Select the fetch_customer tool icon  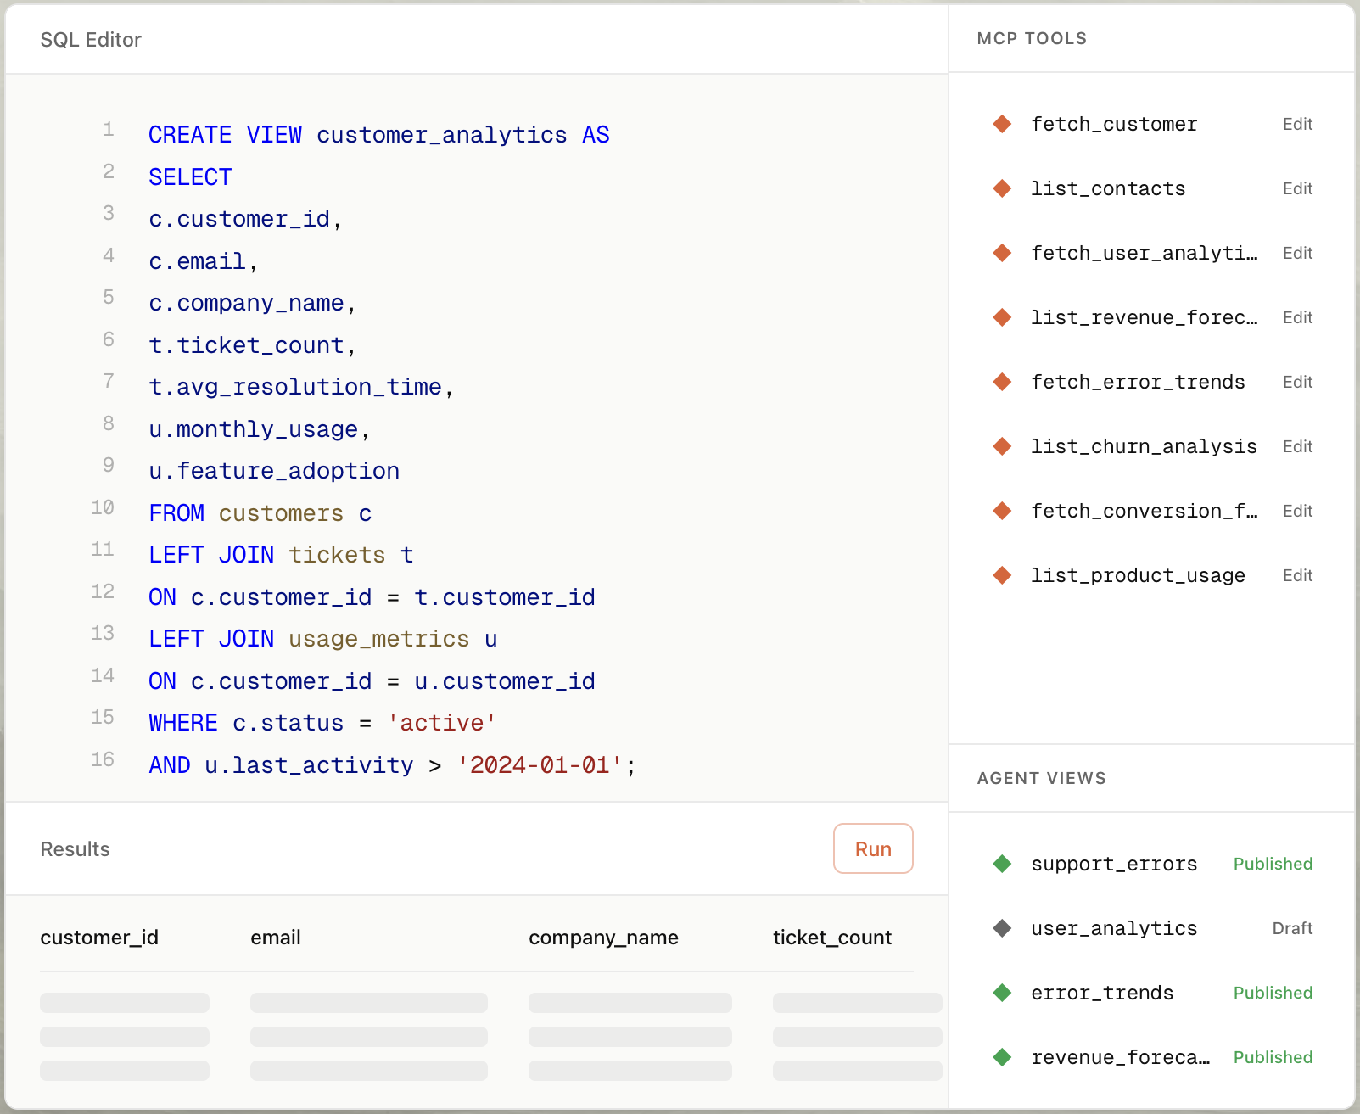pos(1002,124)
